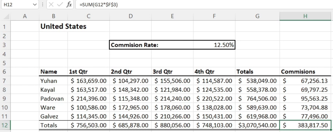Click the Cancel X formula icon
This screenshot has height=132, width=333.
coord(51,5)
